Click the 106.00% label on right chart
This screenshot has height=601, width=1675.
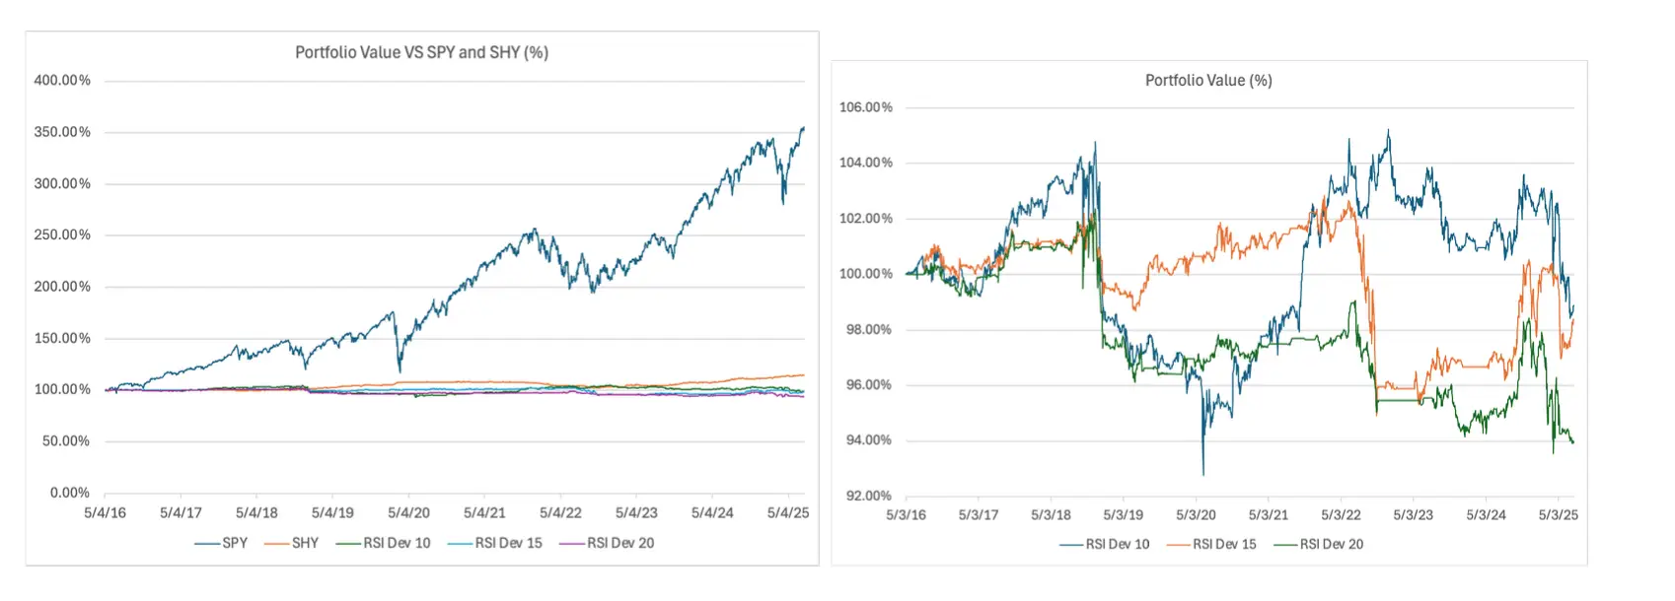tap(865, 107)
